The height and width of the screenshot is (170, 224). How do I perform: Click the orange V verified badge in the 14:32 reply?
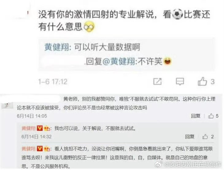click(40, 128)
